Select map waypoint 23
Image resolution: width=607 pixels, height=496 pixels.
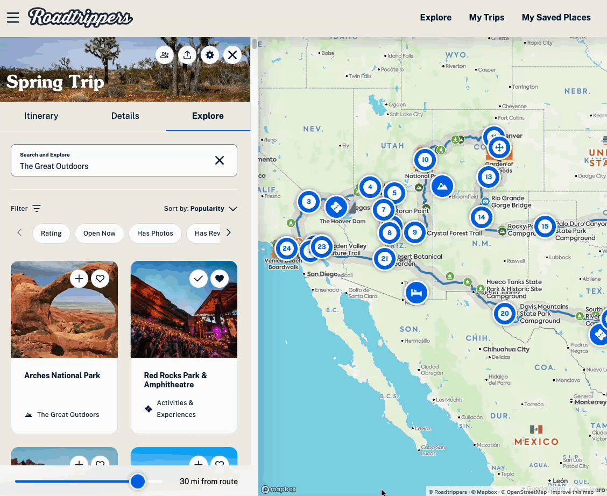tap(322, 246)
